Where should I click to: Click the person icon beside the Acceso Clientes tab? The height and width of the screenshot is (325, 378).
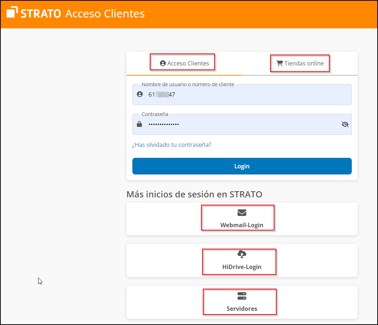point(163,63)
